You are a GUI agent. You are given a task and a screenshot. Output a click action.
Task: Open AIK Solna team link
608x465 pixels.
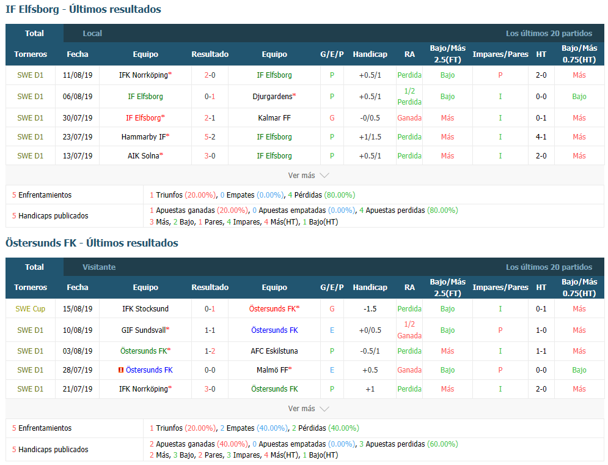pos(145,156)
